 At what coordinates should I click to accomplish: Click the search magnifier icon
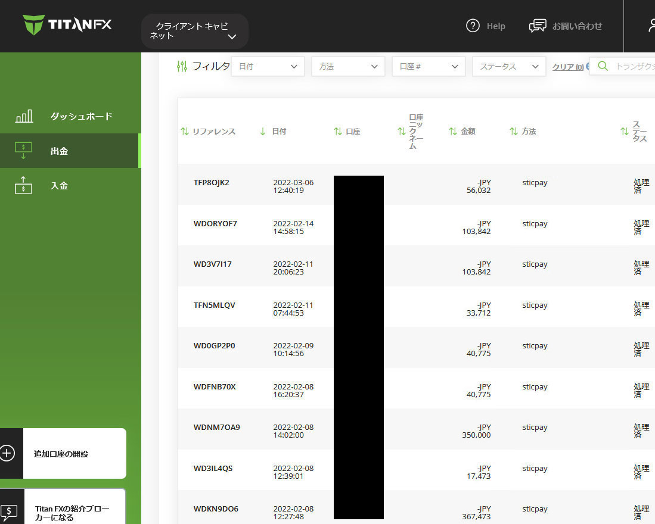603,66
